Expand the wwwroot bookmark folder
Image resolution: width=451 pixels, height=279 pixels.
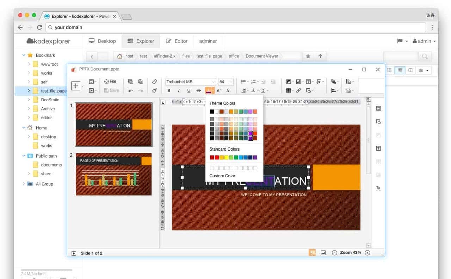[x=29, y=64]
